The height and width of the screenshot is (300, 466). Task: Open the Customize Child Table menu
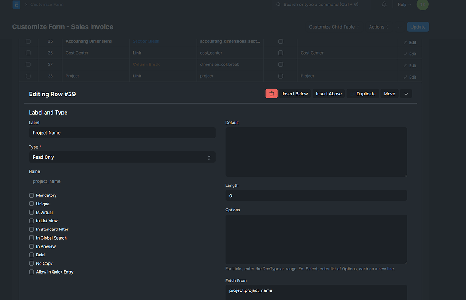point(334,27)
